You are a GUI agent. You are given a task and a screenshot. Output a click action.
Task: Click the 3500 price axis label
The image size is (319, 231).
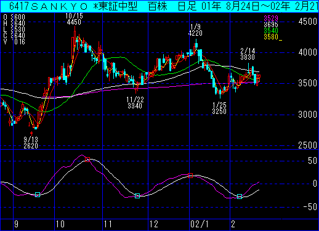pyautogui.click(x=308, y=83)
